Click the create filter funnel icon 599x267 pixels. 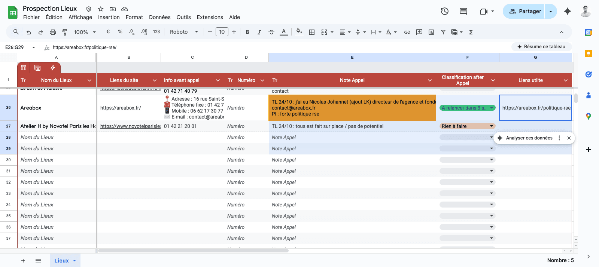443,32
